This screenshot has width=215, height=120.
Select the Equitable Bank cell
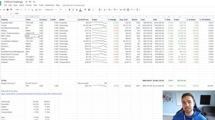coord(13,23)
